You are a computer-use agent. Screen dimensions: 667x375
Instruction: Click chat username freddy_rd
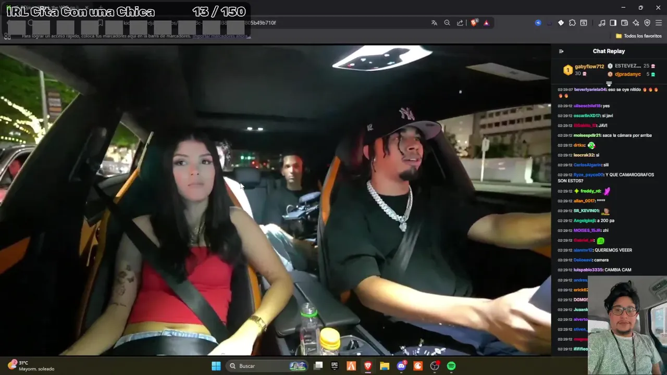click(x=590, y=191)
